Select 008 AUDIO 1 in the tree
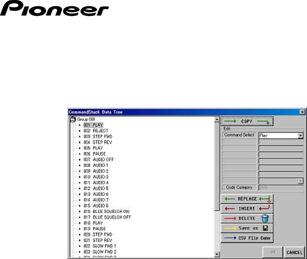307x259 pixels. tap(96, 165)
